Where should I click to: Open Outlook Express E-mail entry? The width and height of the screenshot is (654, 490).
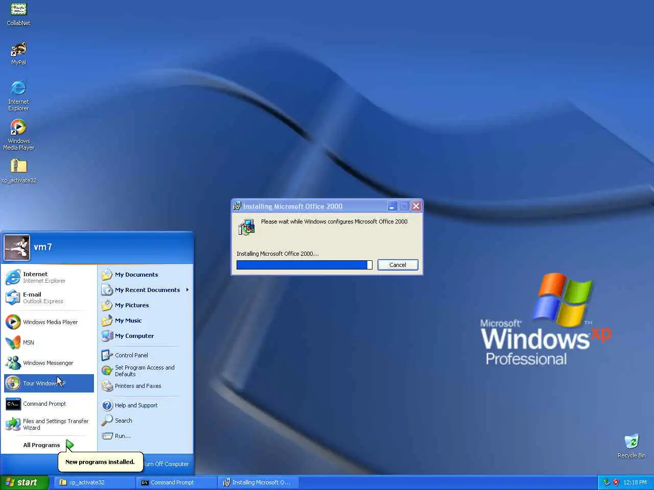click(x=49, y=298)
